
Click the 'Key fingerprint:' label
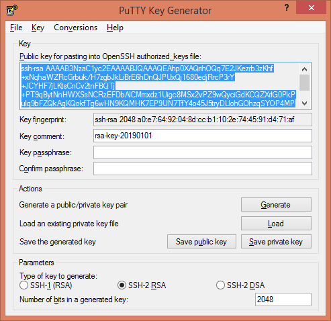pos(43,120)
